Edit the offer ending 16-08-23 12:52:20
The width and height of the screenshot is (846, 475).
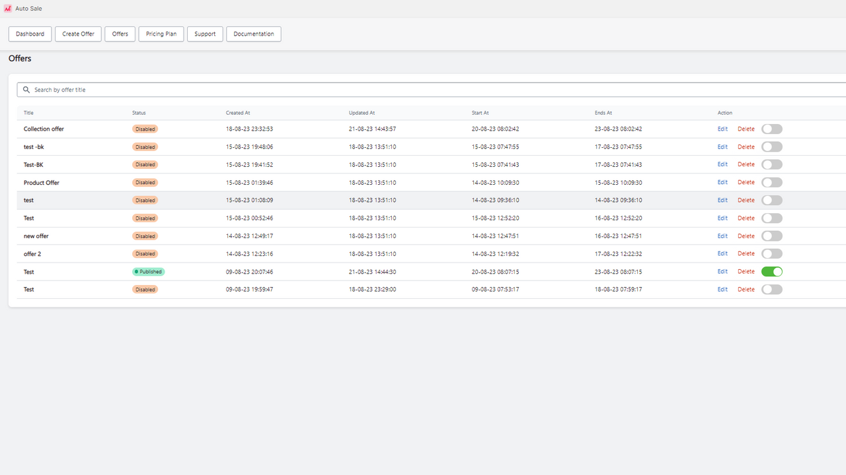722,218
